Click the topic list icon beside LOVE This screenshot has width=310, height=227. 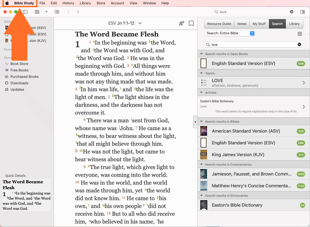[x=204, y=83]
